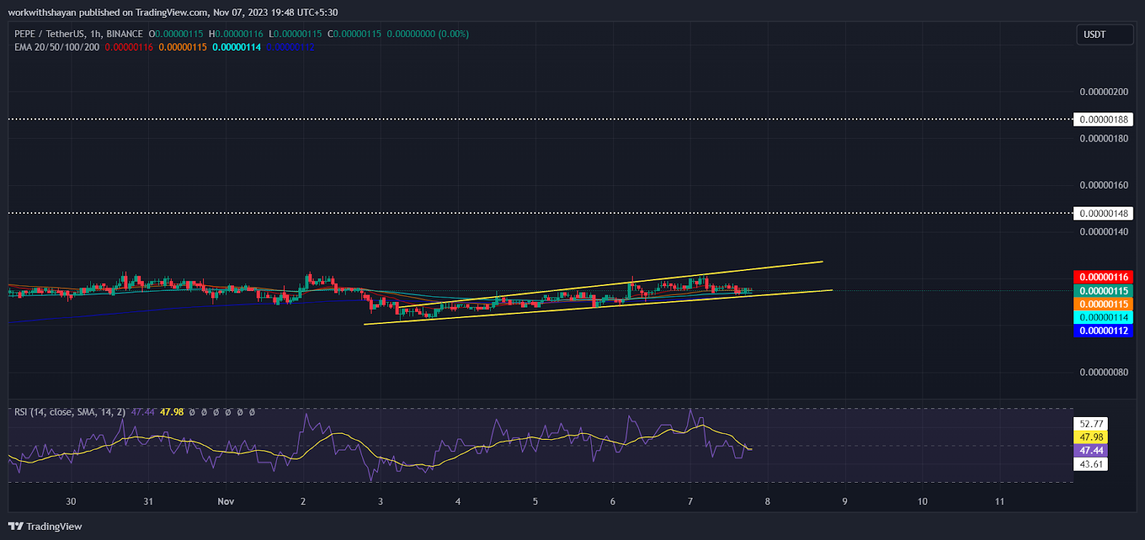The image size is (1145, 540).
Task: Click the 52.77 RSI axis label
Action: click(x=1091, y=423)
